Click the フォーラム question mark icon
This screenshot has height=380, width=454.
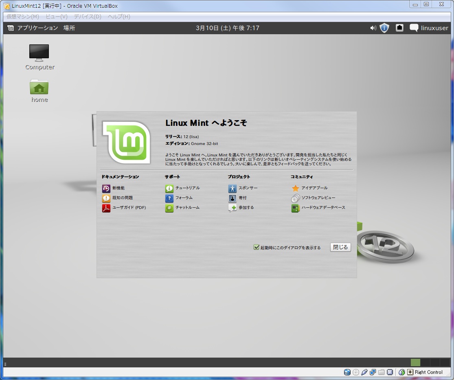169,198
